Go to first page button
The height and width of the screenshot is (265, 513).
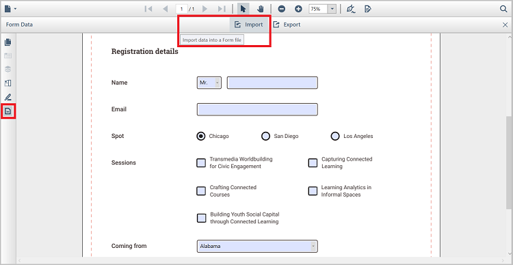[148, 9]
